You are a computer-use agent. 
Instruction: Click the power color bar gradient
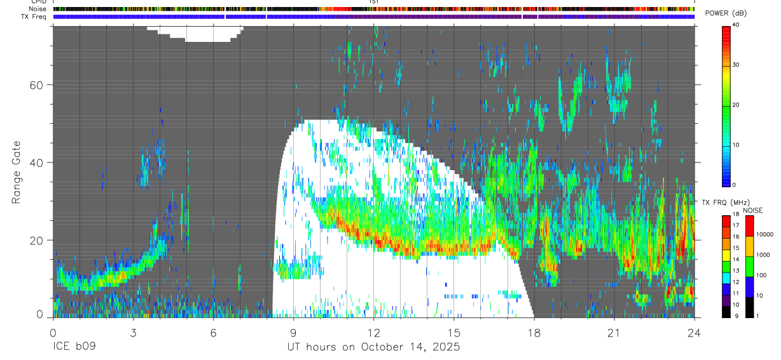click(726, 105)
